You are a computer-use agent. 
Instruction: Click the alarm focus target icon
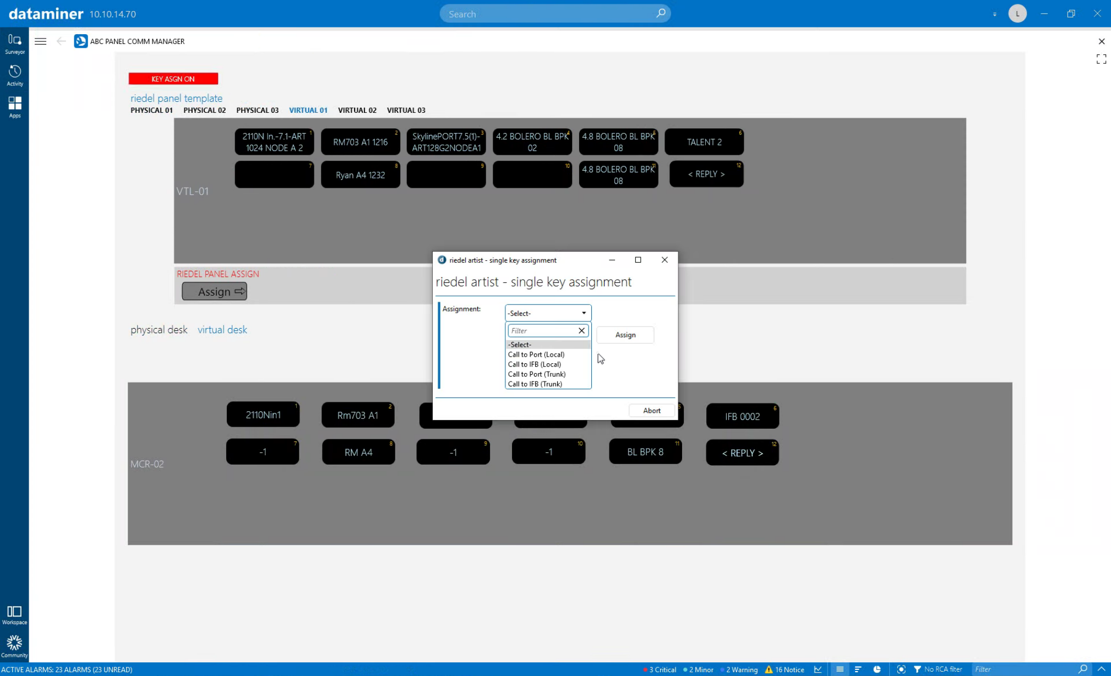[x=901, y=669]
